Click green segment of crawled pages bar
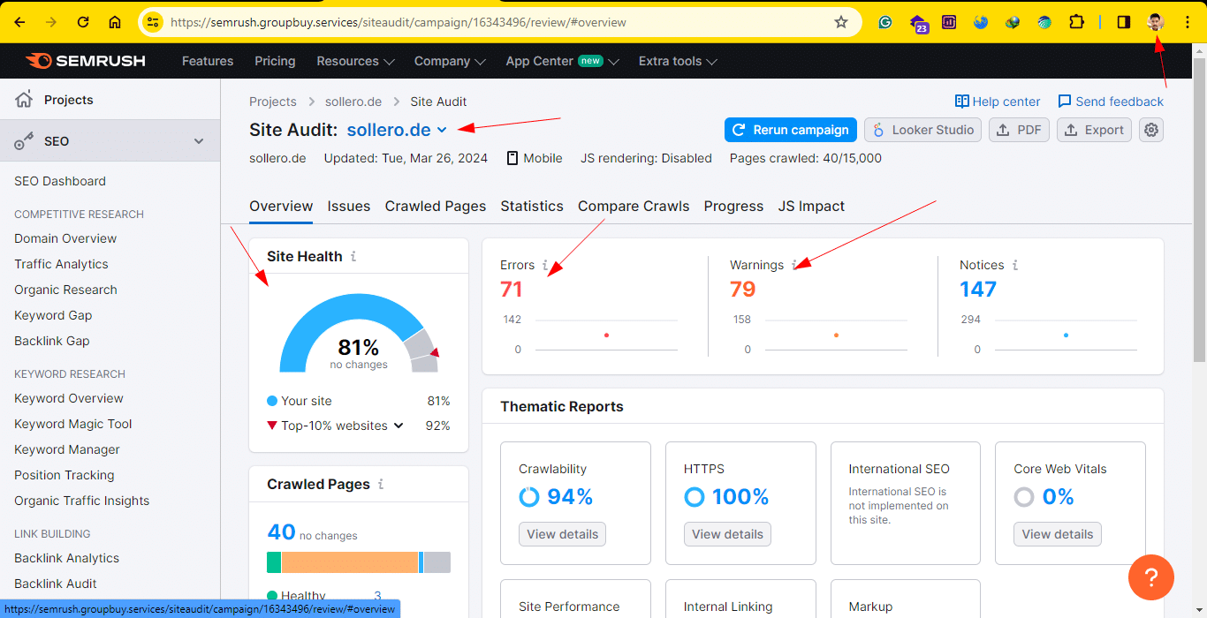The image size is (1207, 618). tap(274, 562)
